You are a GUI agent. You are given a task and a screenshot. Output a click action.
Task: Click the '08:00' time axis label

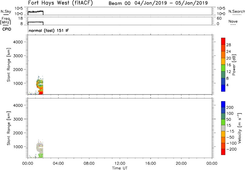89,164
